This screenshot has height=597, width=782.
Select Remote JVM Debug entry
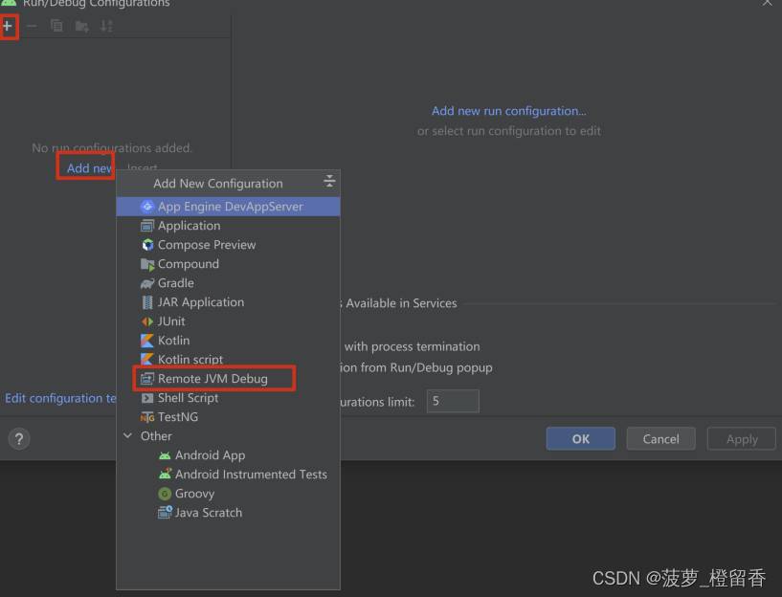(228, 379)
